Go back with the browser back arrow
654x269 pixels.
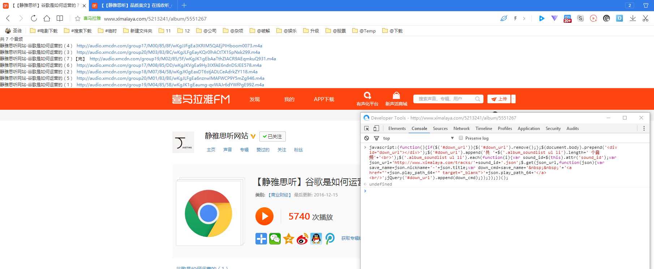pyautogui.click(x=8, y=18)
